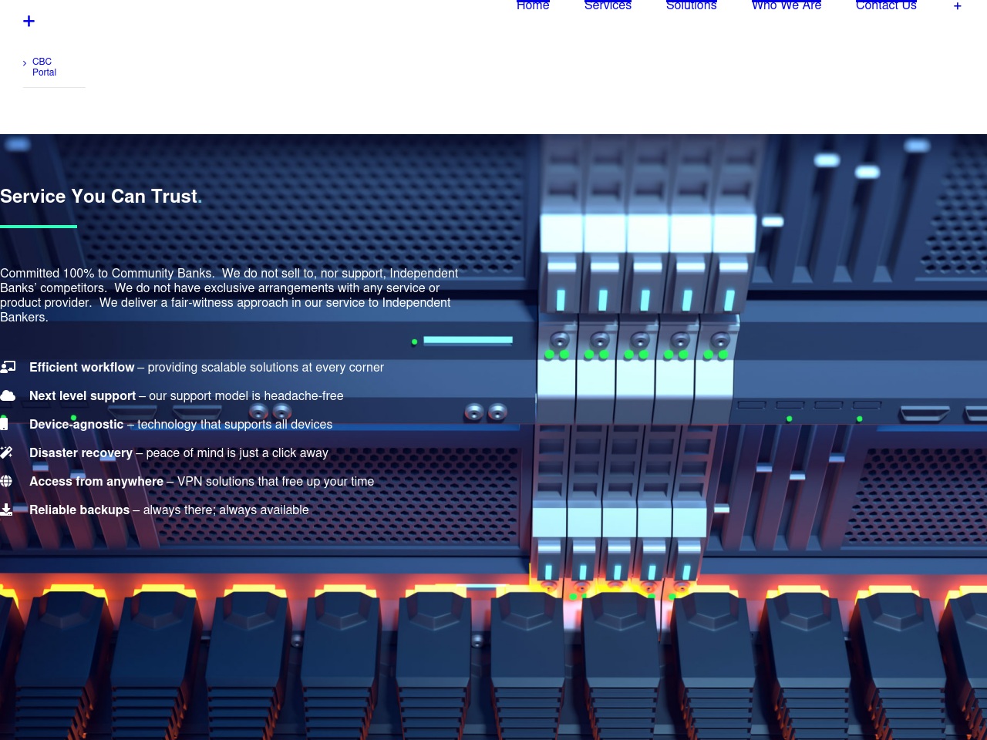Click the Disaster recovery wand icon
The height and width of the screenshot is (740, 987).
[x=6, y=452]
